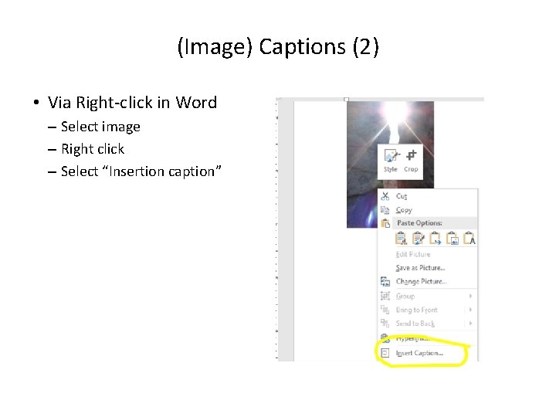Viewport: 556px width, 417px height.
Task: Expand the Group submenu arrow
Action: (x=470, y=296)
